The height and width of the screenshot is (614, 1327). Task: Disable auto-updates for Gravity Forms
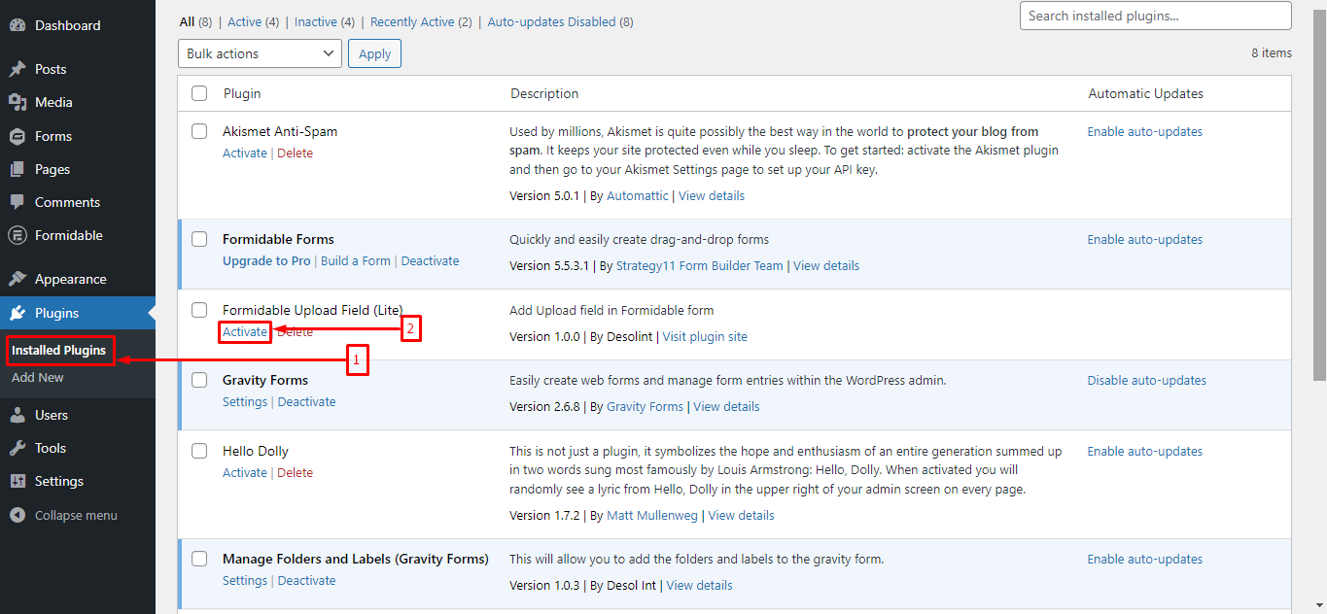1147,380
